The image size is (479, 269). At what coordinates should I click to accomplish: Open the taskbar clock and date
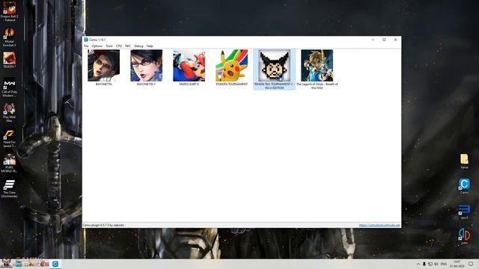[457, 264]
